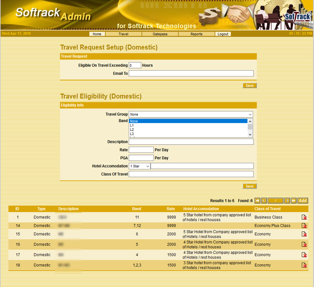Open the Gatepass menu
The height and width of the screenshot is (287, 314).
click(x=160, y=34)
